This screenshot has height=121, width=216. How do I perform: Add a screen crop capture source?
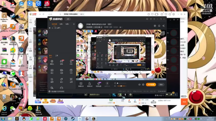(x=52, y=80)
